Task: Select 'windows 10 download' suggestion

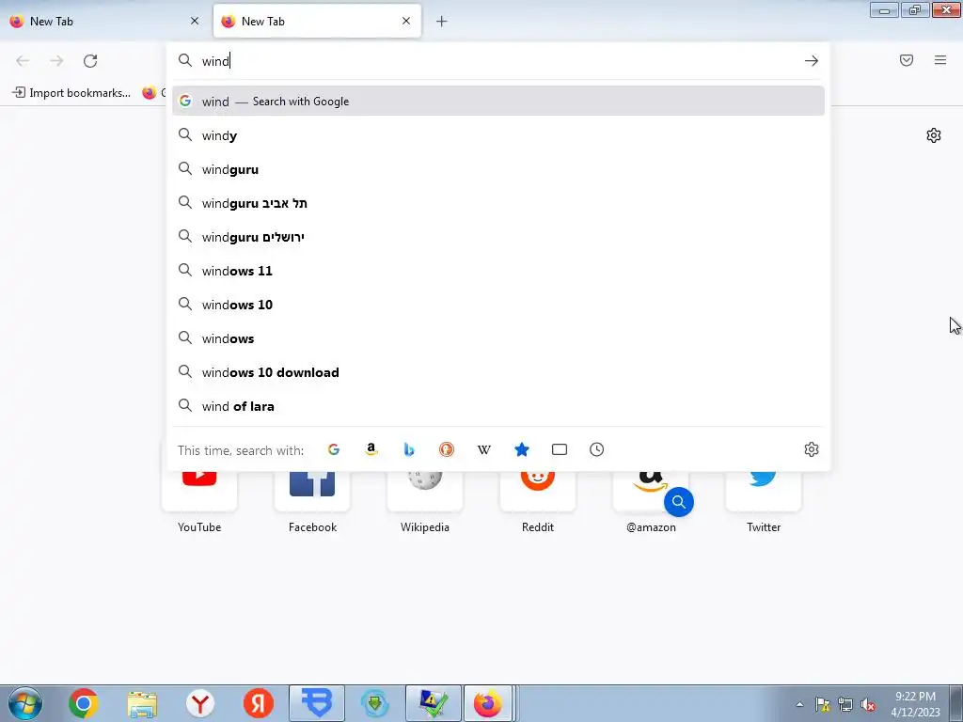Action: [x=498, y=372]
